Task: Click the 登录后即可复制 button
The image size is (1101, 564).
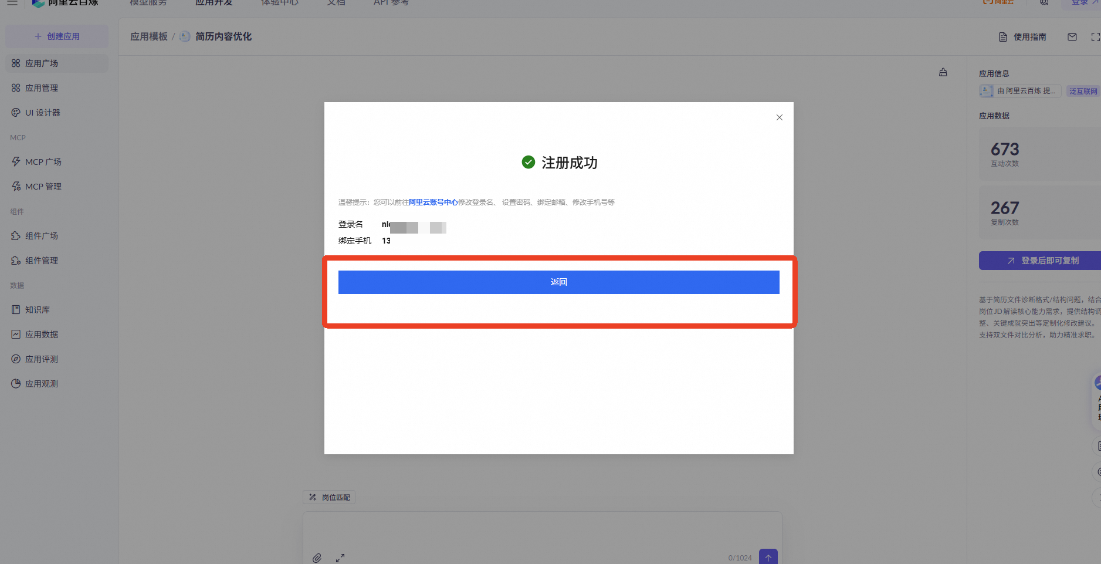Action: point(1040,261)
